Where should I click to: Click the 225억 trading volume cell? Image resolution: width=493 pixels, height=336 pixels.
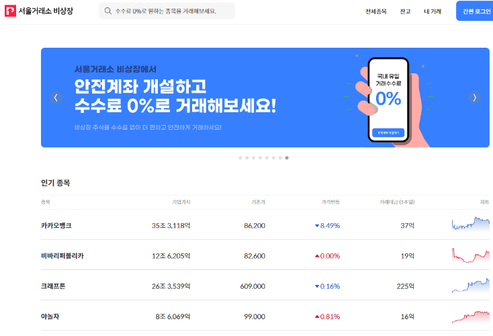click(x=405, y=286)
